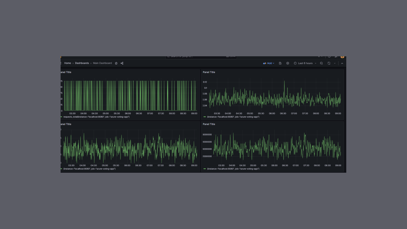Go to Home breadcrumb
This screenshot has height=229, width=407.
click(x=68, y=63)
